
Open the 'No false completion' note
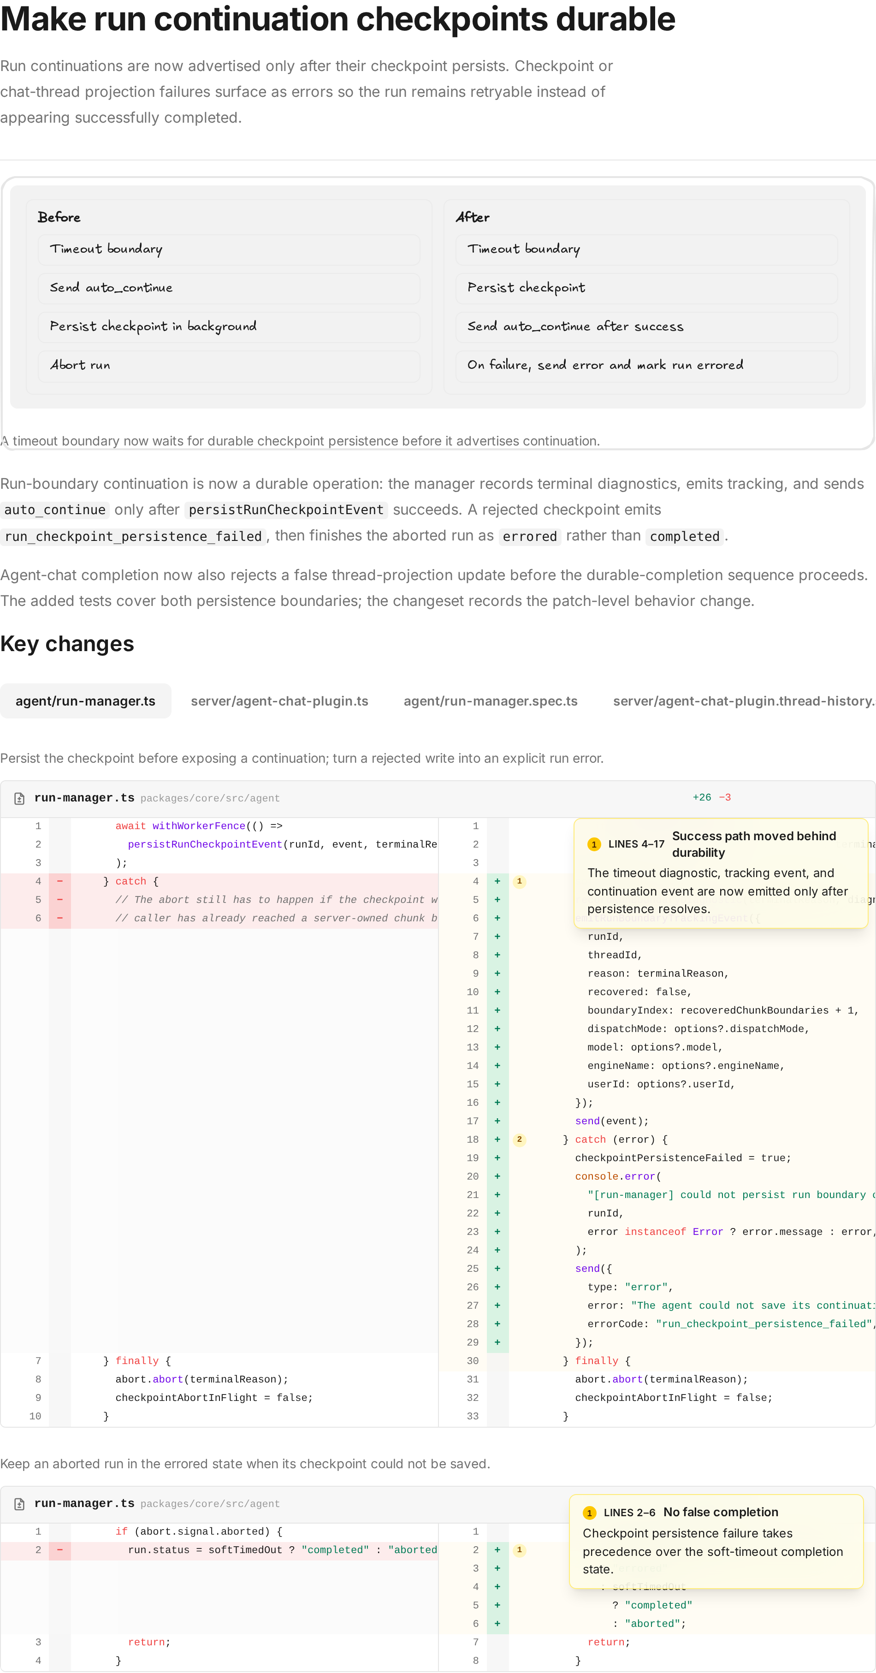click(x=716, y=1541)
